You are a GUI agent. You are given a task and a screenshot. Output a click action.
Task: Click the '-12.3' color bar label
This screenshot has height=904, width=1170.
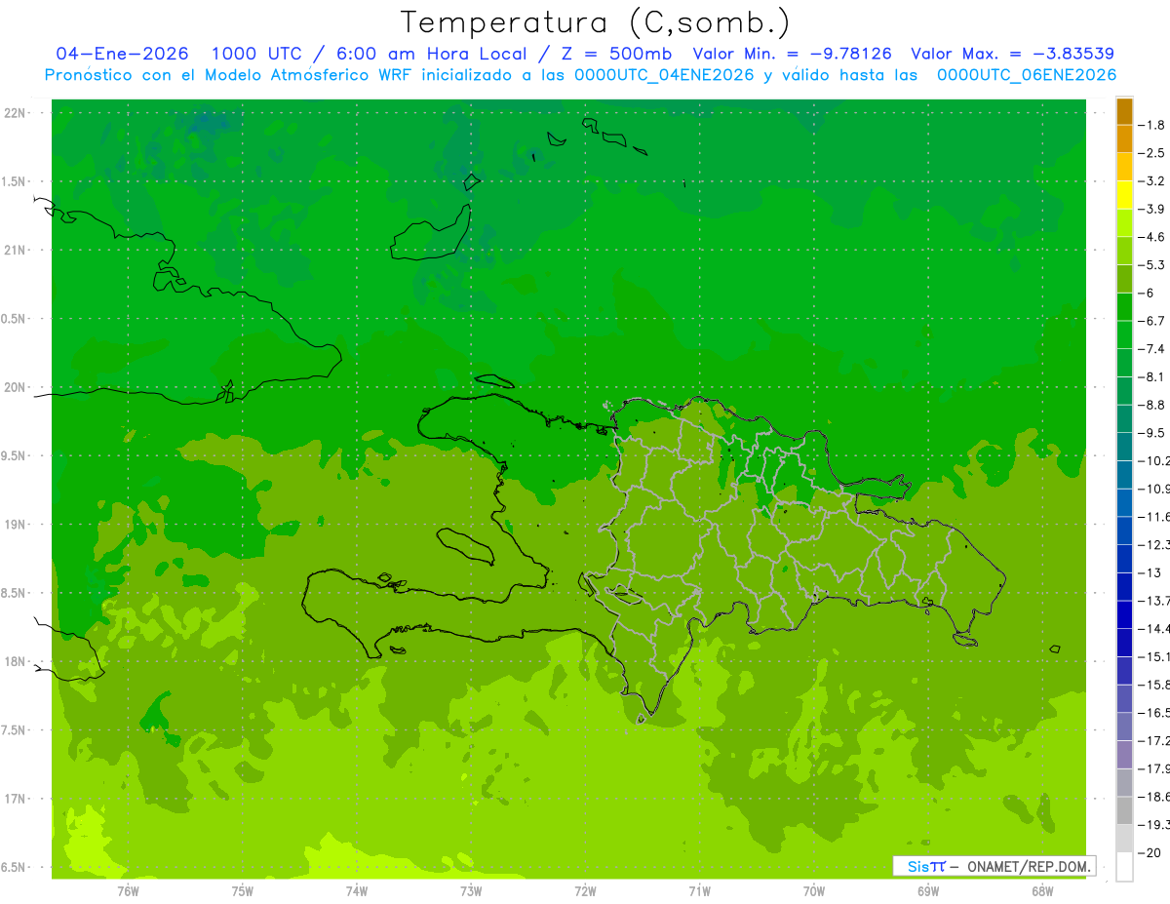click(x=1154, y=545)
